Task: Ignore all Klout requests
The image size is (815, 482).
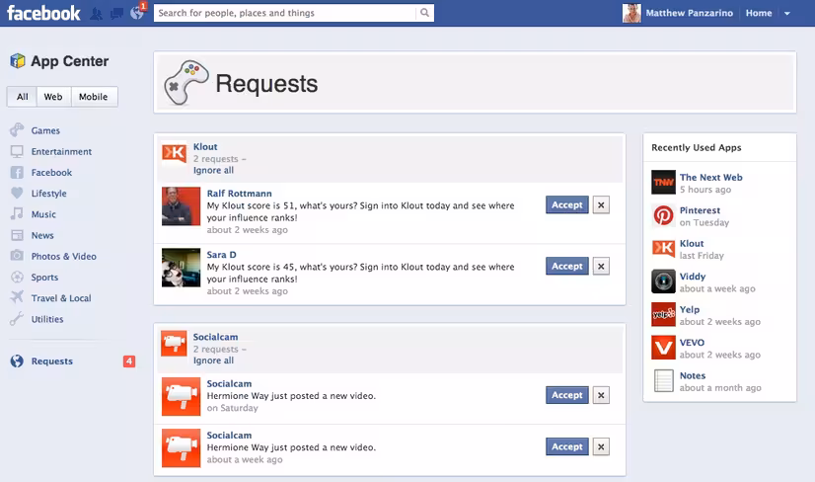Action: [213, 170]
